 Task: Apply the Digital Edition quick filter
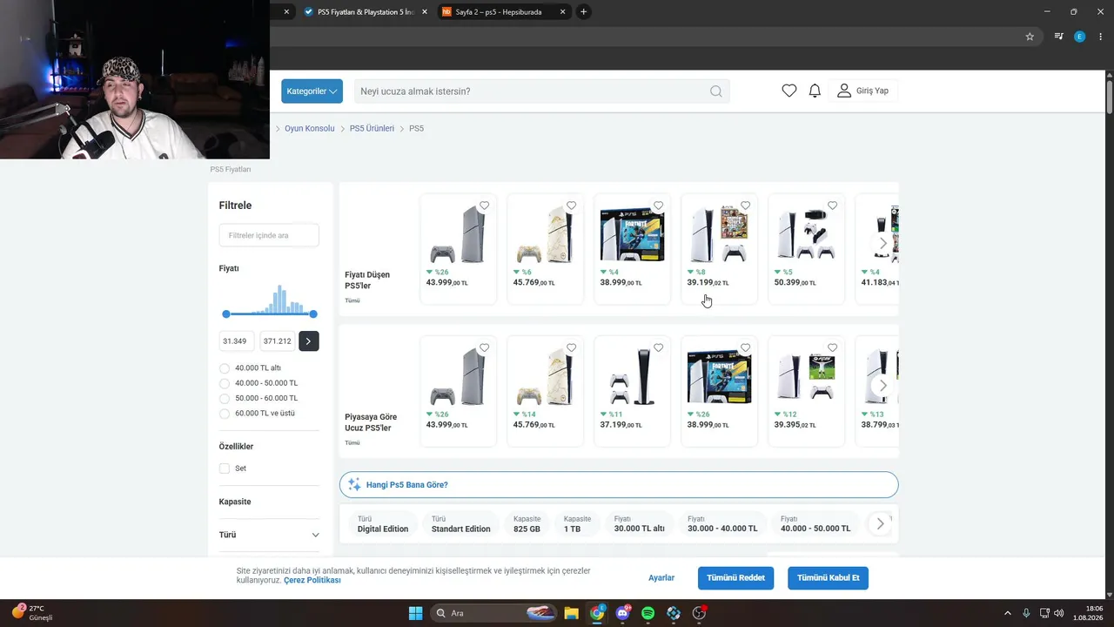click(x=383, y=523)
